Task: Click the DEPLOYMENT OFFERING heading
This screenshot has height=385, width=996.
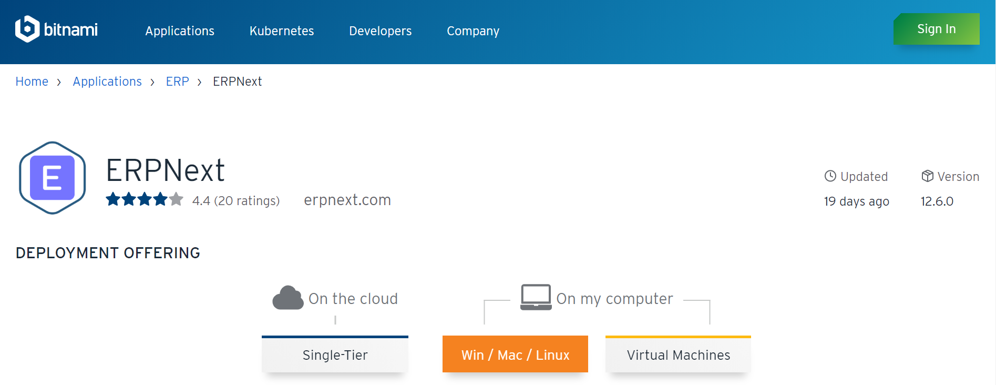Action: pos(108,253)
